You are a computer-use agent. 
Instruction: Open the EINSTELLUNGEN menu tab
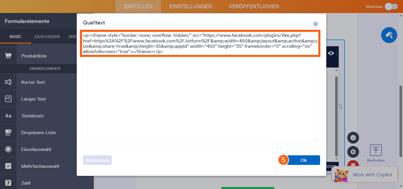click(x=190, y=6)
